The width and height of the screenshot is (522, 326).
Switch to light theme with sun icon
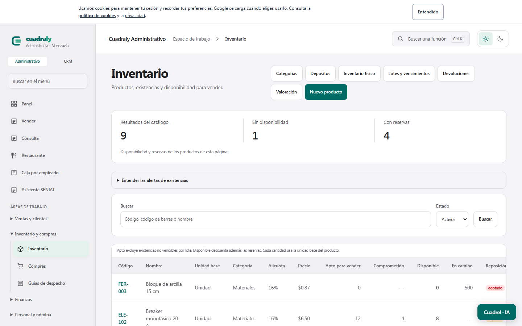click(486, 39)
